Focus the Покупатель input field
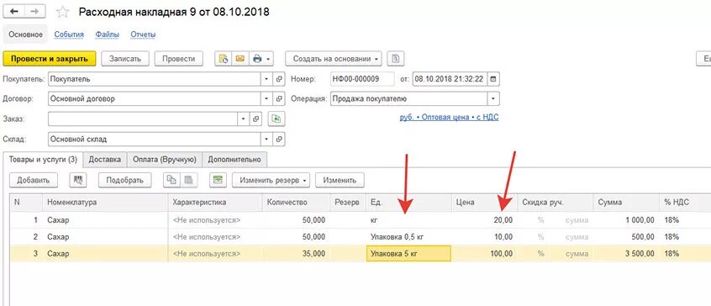The width and height of the screenshot is (711, 306). click(154, 79)
